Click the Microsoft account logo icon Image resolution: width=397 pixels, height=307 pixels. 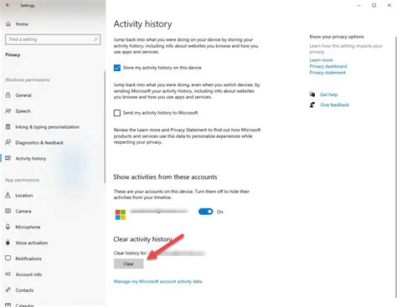click(x=121, y=215)
